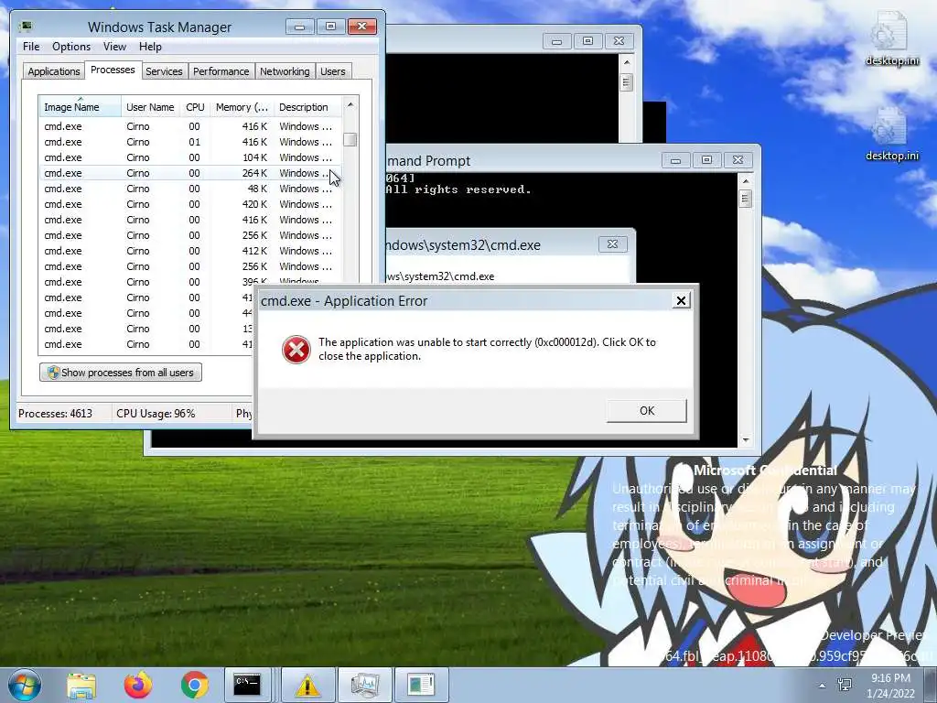Image resolution: width=937 pixels, height=703 pixels.
Task: Click OK in the Application Error dialog
Action: [x=647, y=411]
